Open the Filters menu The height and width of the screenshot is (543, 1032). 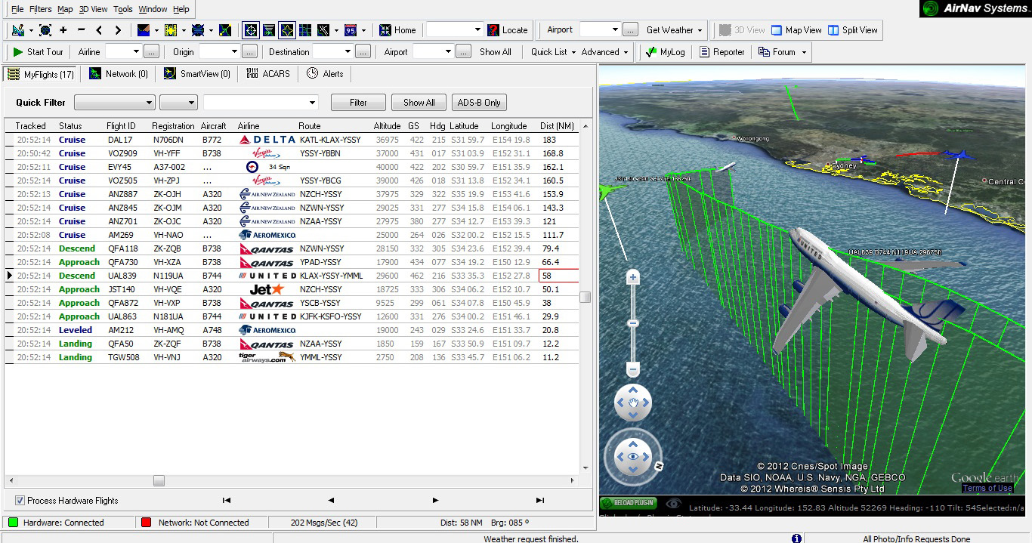pos(41,9)
